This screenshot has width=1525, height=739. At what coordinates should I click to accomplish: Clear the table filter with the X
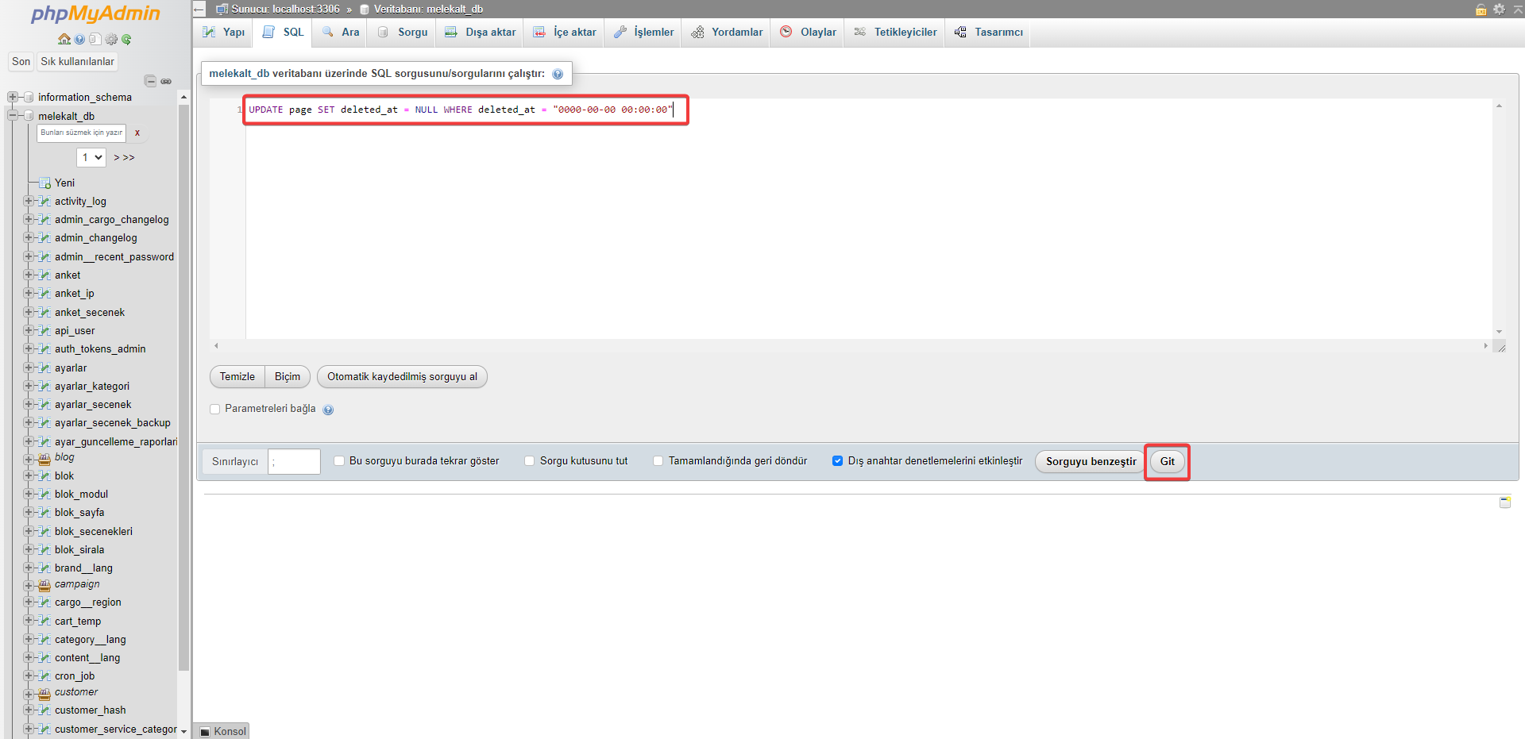(137, 133)
